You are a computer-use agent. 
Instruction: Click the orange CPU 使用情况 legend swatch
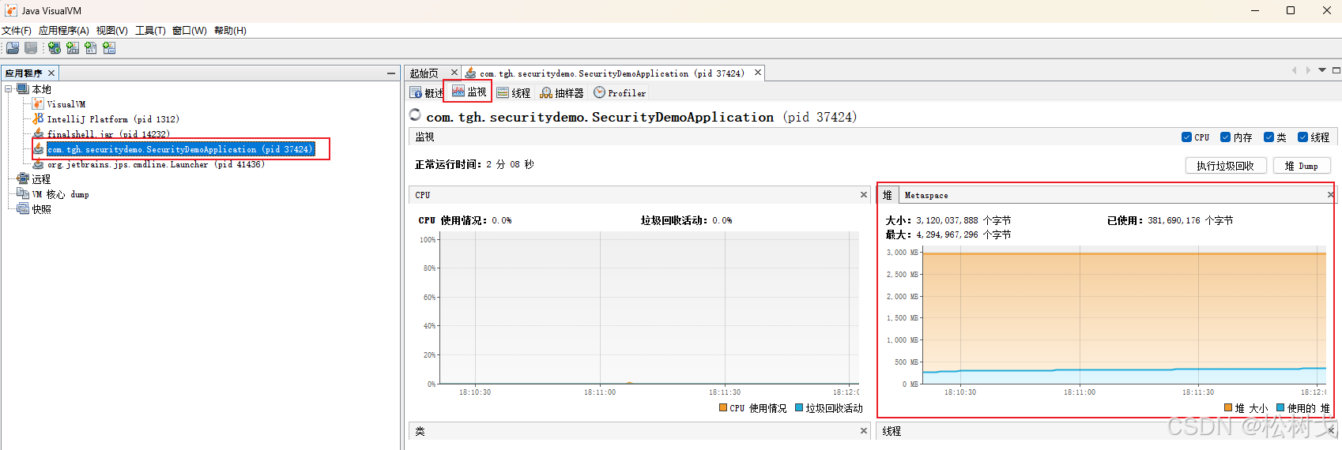(x=723, y=408)
